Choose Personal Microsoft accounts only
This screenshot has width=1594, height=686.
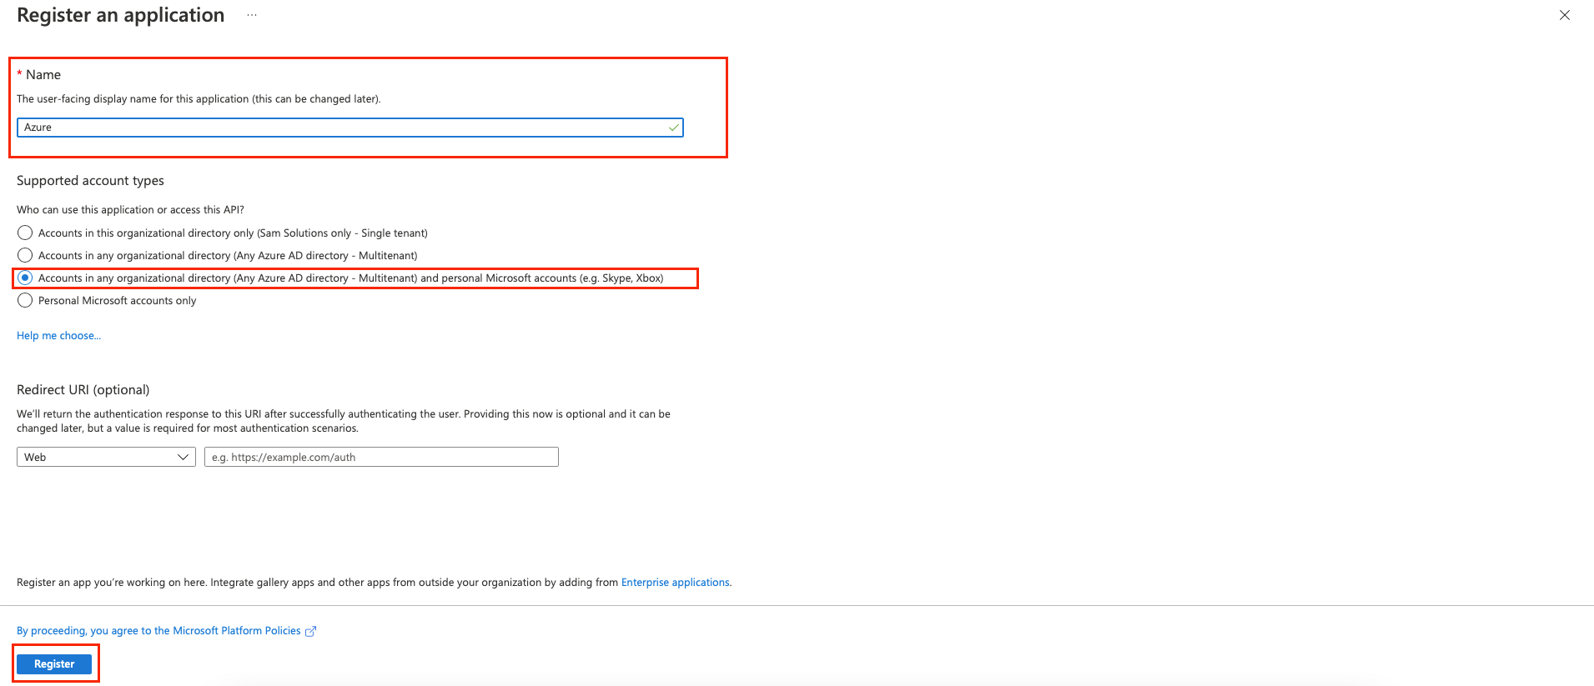(25, 300)
